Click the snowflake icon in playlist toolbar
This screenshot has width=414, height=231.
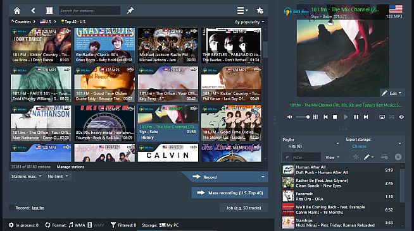point(356,157)
